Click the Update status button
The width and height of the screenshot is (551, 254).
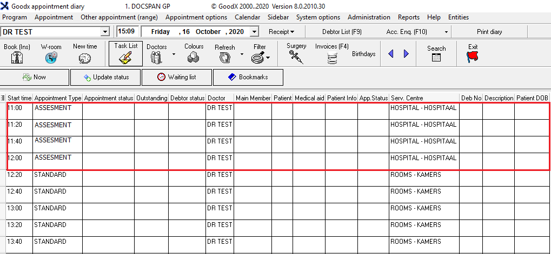click(105, 77)
